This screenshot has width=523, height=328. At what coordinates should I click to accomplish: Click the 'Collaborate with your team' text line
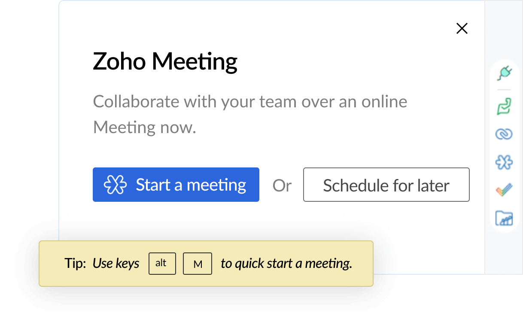[250, 102]
